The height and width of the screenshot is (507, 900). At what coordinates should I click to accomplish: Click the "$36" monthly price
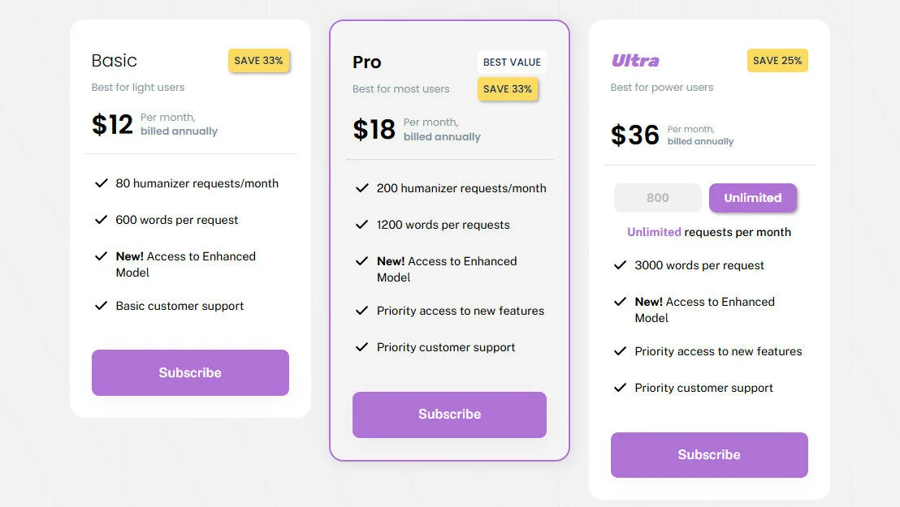point(634,135)
